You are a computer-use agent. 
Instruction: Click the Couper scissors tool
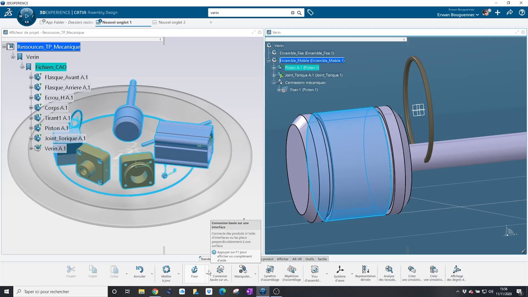(71, 272)
